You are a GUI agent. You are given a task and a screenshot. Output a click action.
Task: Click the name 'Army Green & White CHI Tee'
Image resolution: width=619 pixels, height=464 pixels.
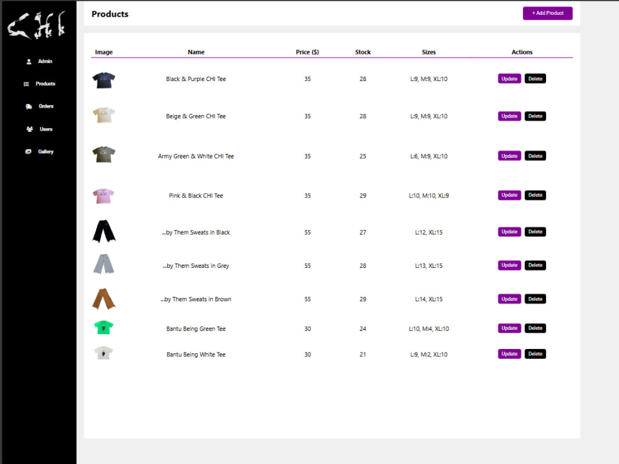click(x=196, y=157)
